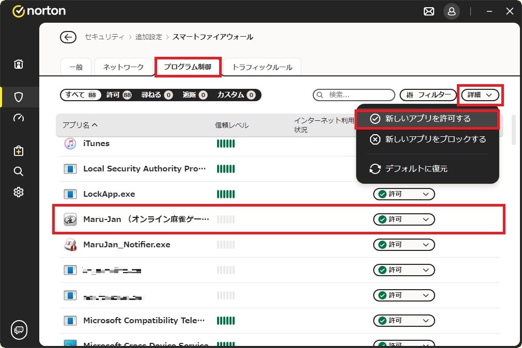Screen dimensions: 522x348
Task: Filter the list by 尋ねる 0
Action: [x=157, y=95]
